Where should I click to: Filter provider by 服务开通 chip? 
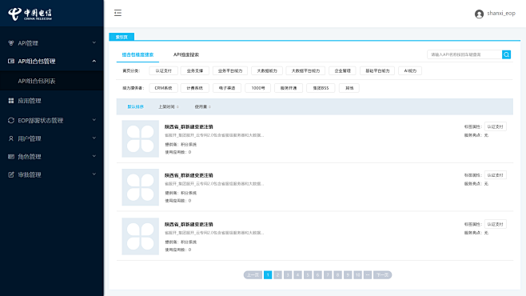(289, 88)
